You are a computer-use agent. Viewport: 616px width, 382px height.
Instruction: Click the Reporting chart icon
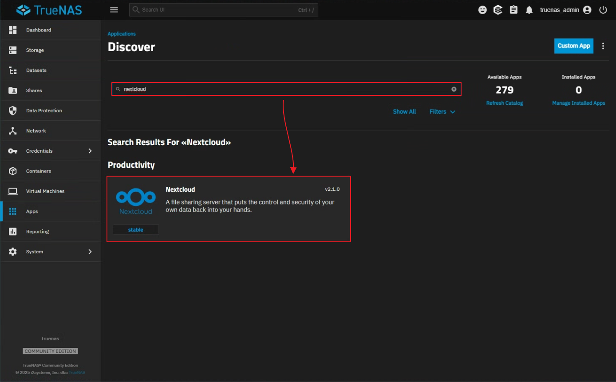point(13,232)
